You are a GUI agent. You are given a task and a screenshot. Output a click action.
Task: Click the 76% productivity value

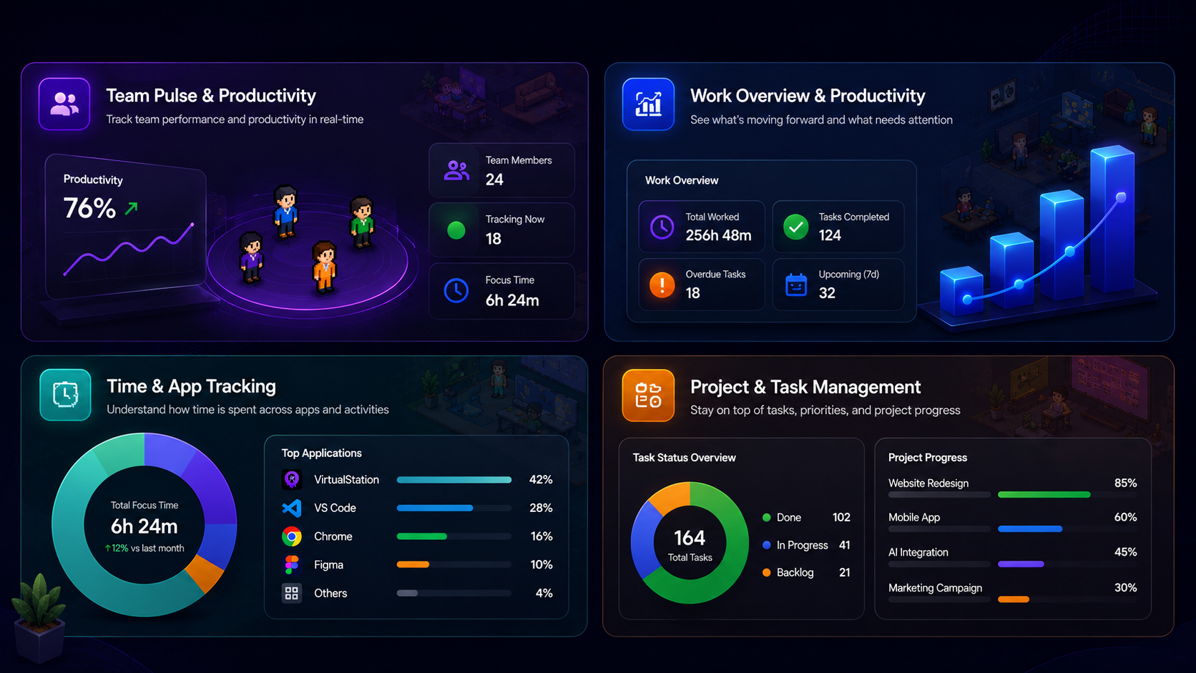tap(89, 208)
